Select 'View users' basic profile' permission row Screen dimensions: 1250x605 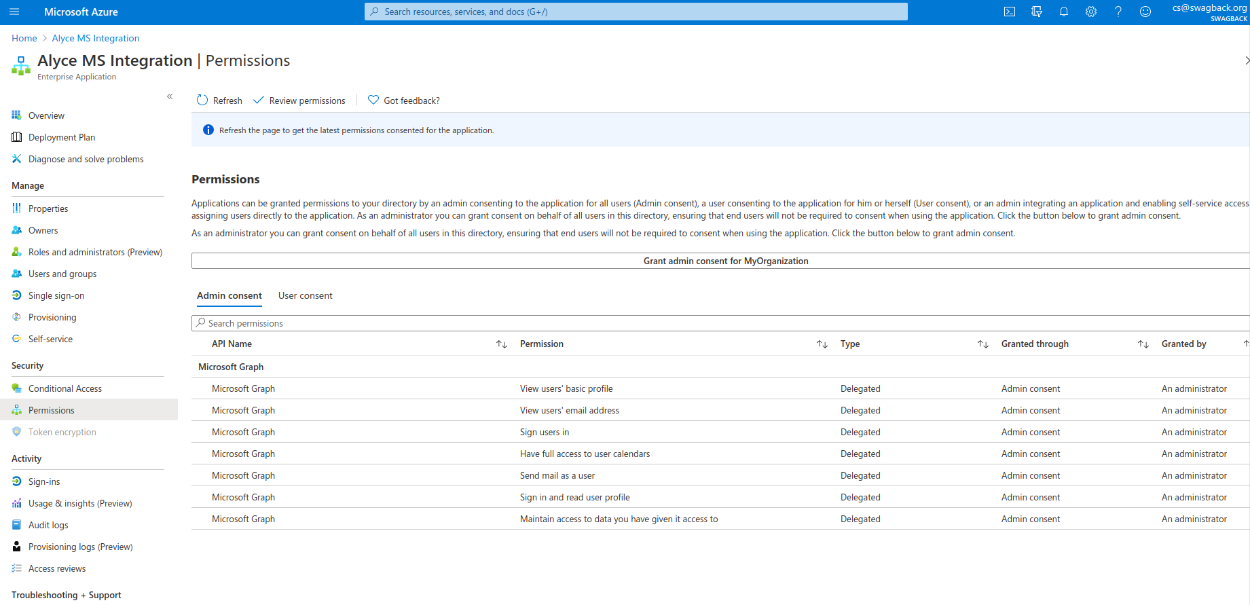[x=721, y=388]
